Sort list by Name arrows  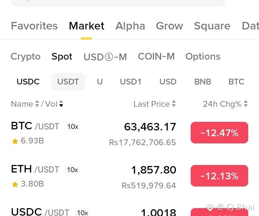(x=37, y=104)
